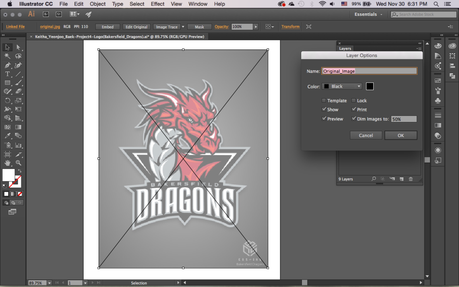Select the Eraser tool
459x287 pixels.
[x=18, y=91]
